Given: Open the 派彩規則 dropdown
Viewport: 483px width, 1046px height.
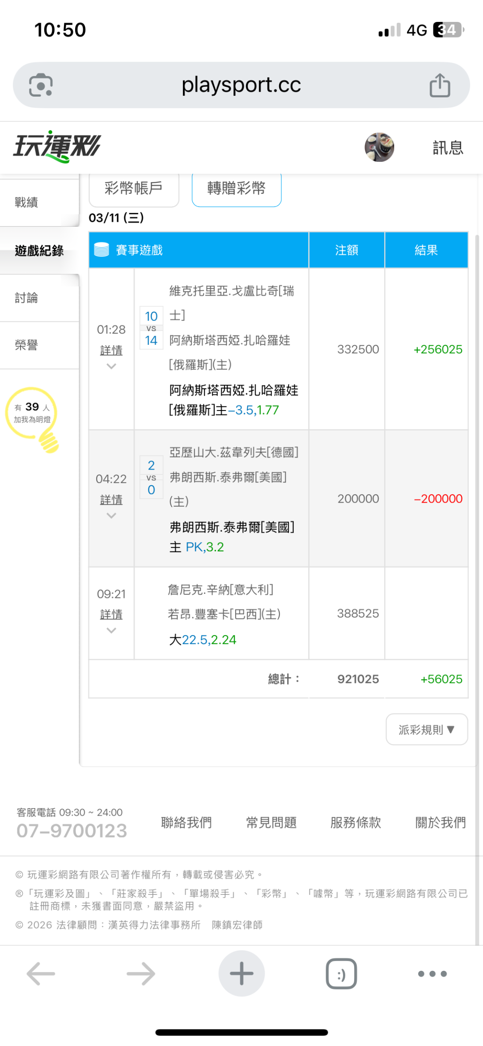Looking at the screenshot, I should [427, 729].
